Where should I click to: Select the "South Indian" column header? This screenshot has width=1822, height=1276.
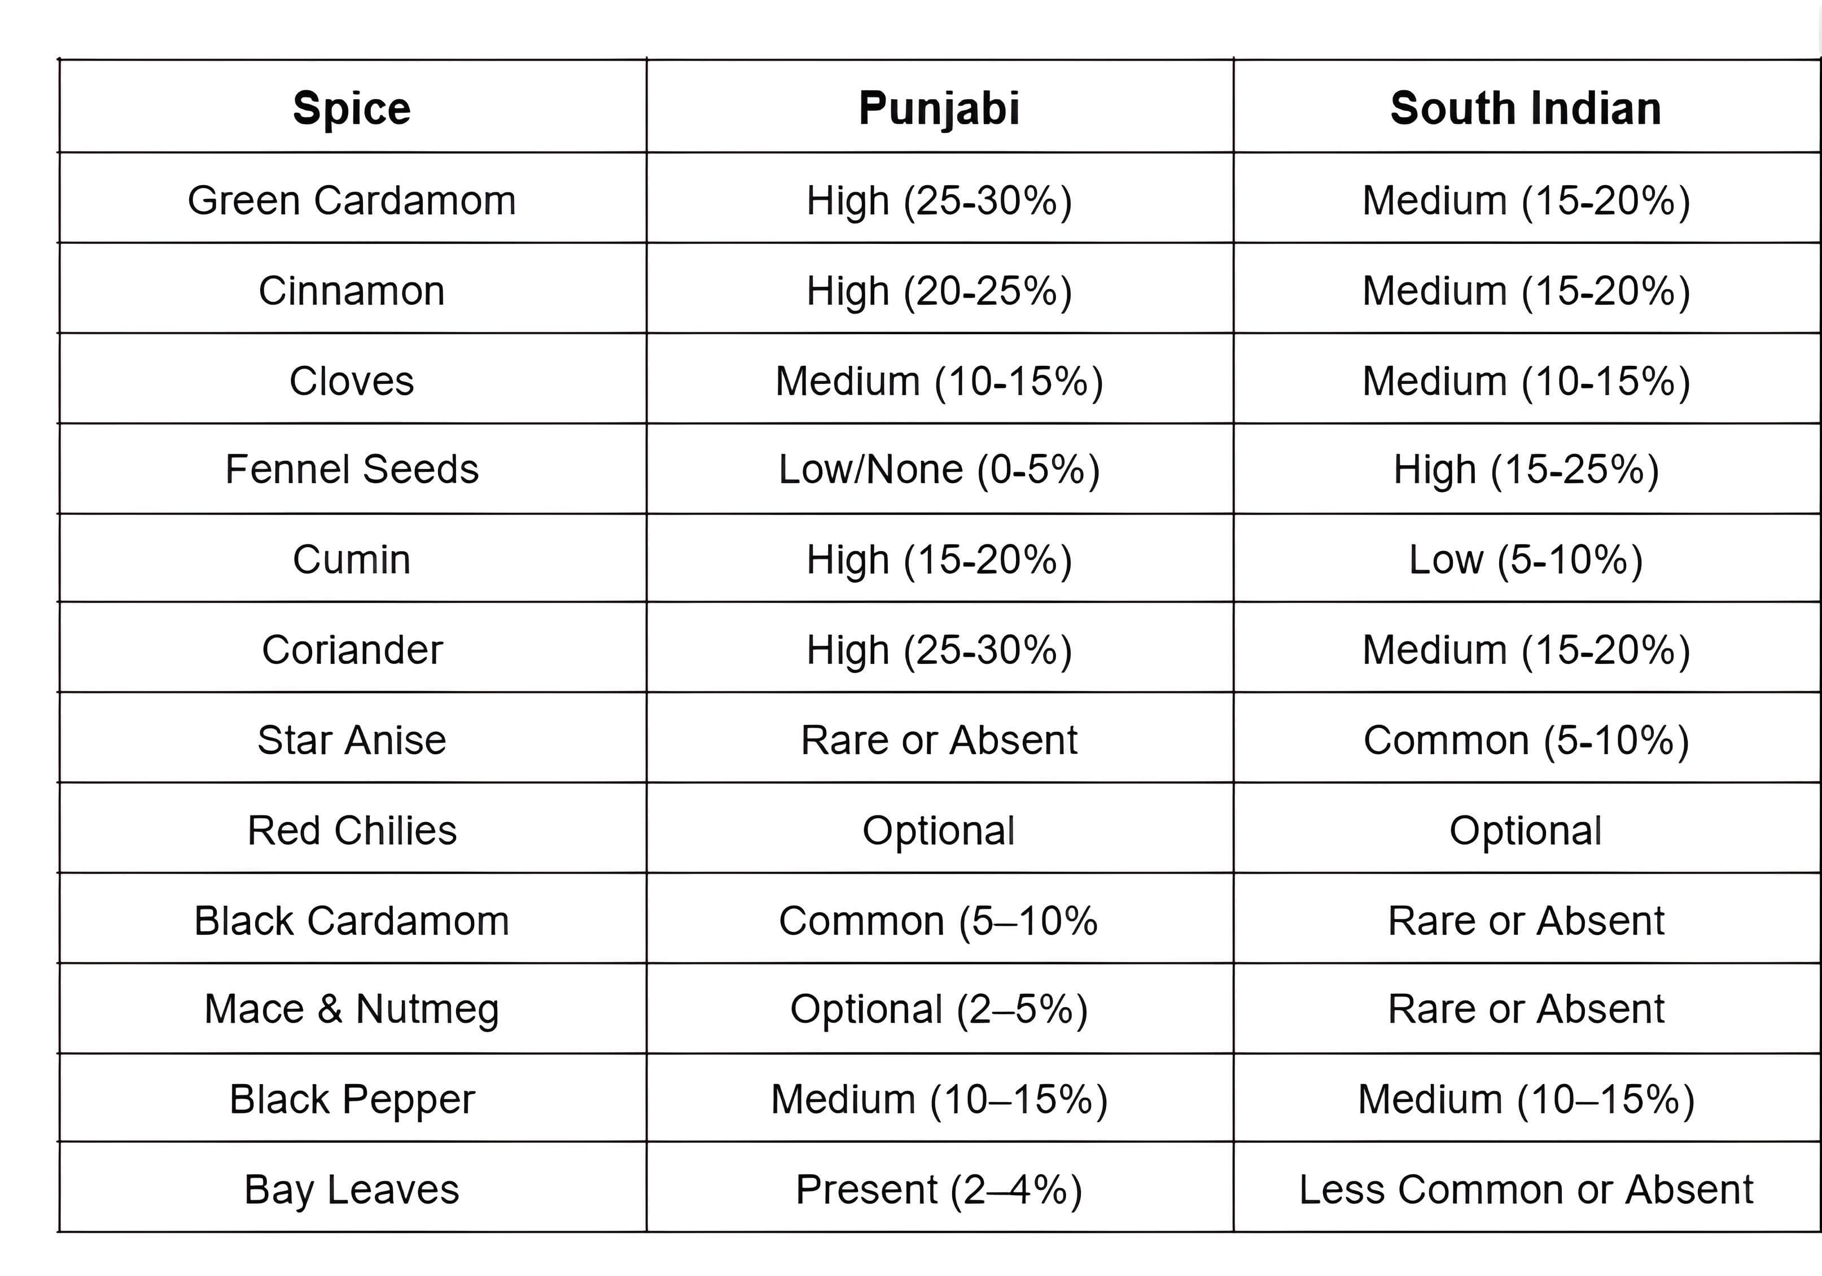(x=1525, y=108)
